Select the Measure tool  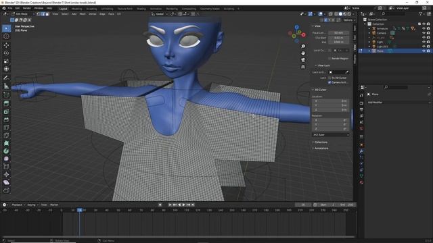(6, 86)
